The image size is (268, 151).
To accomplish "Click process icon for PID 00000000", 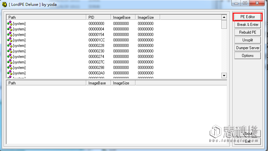I will (x=10, y=23).
